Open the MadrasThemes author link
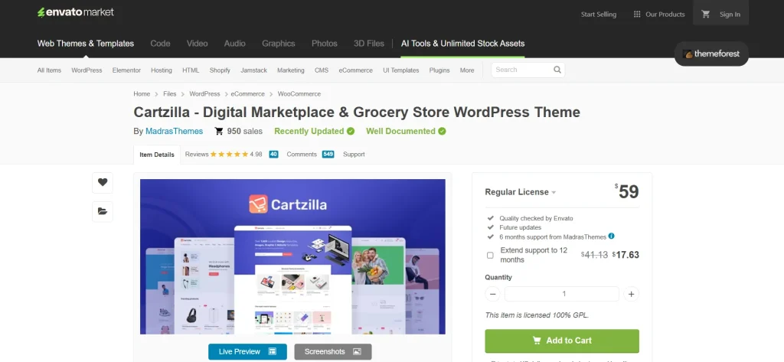784x362 pixels. 174,131
